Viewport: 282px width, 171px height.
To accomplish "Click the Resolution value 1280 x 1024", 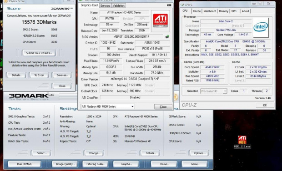I will 94,116.
